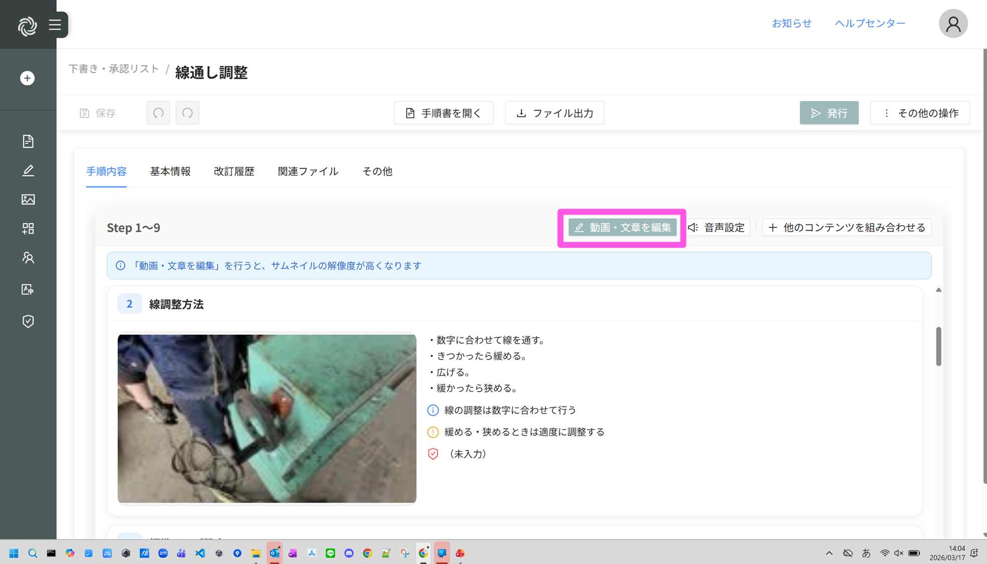The width and height of the screenshot is (987, 564).
Task: Select the pencil edit icon in sidebar
Action: [x=28, y=170]
